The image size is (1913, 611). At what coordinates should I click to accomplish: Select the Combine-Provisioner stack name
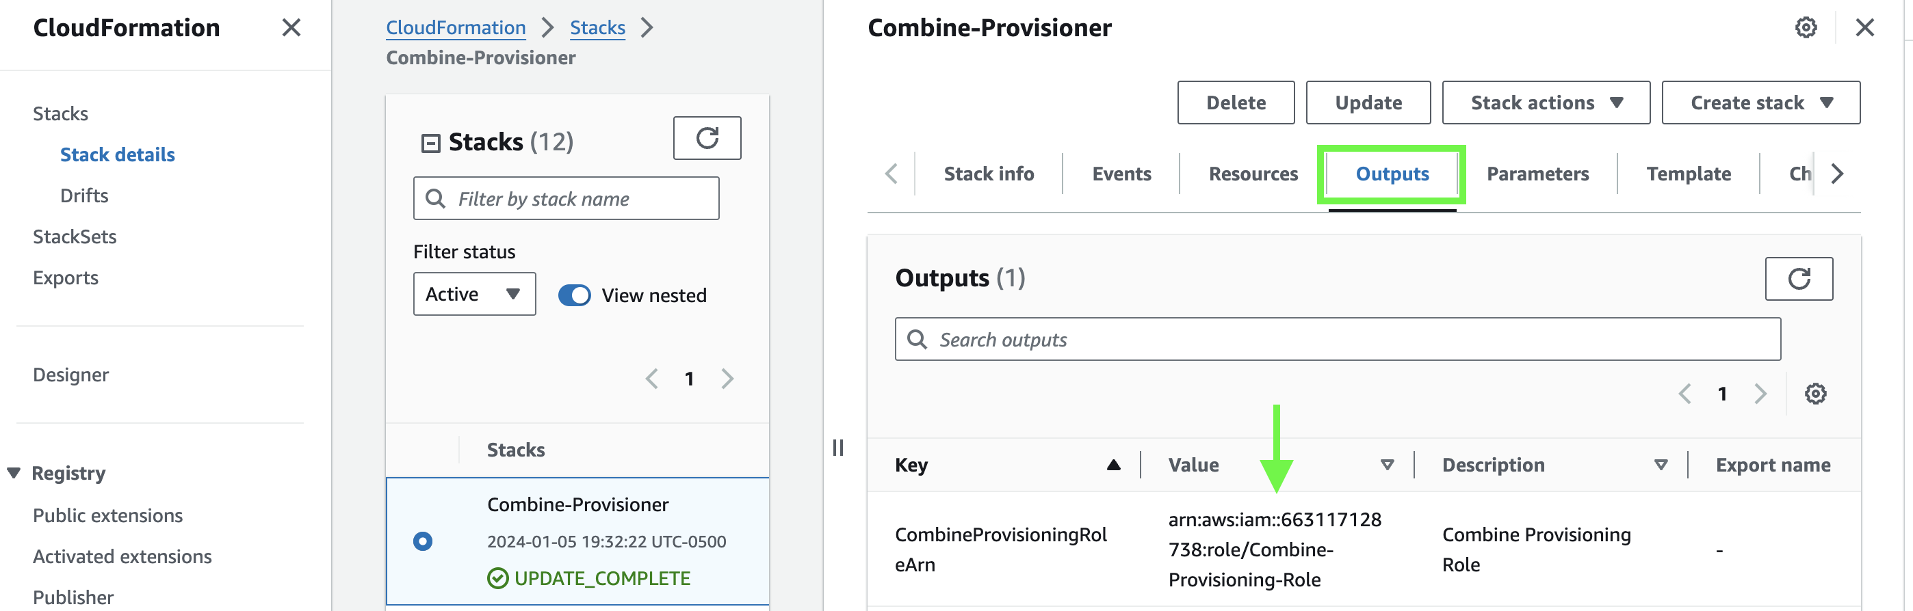(x=577, y=504)
